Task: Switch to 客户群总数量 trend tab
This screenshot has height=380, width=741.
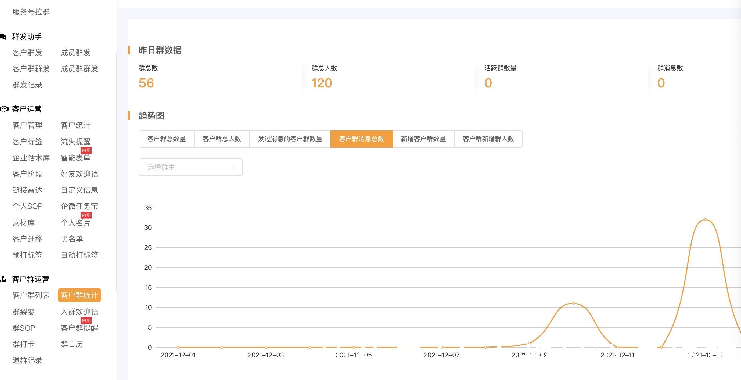Action: click(167, 139)
